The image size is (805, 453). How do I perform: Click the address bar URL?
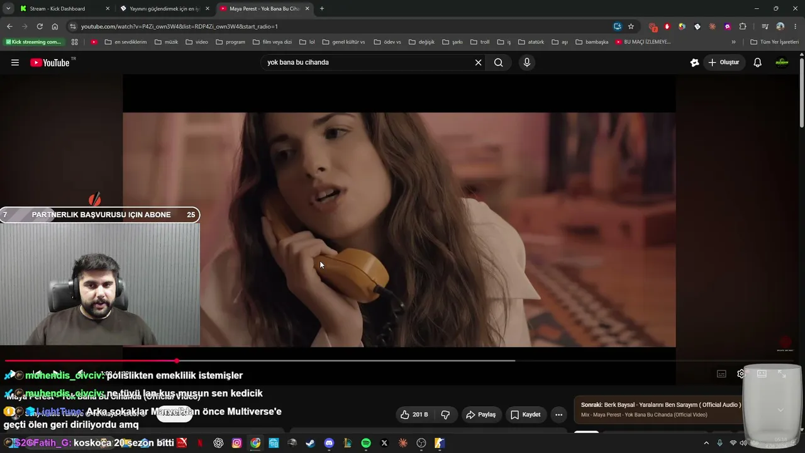(179, 26)
